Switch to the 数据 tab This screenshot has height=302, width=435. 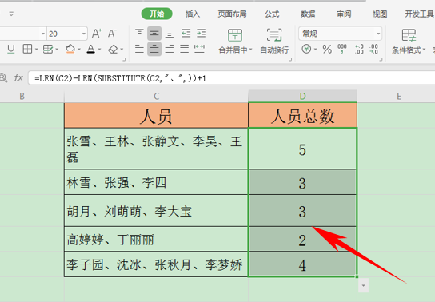(308, 14)
